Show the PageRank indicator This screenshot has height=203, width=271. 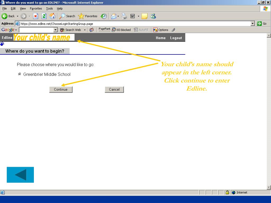[104, 30]
